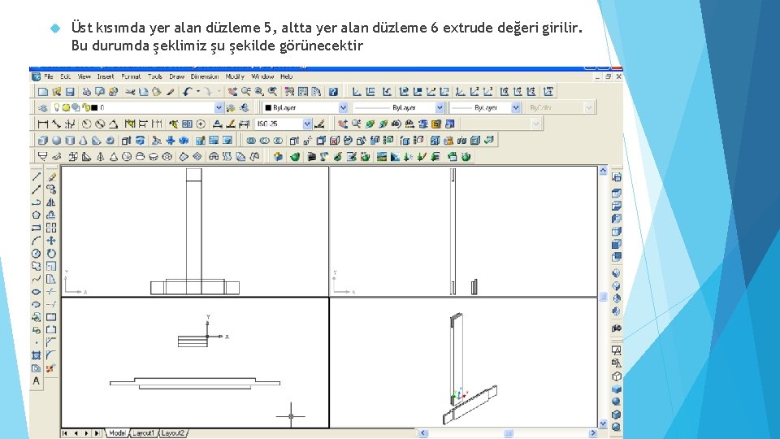Image resolution: width=780 pixels, height=439 pixels.
Task: Open the blue Help question mark icon
Action: pyautogui.click(x=333, y=92)
